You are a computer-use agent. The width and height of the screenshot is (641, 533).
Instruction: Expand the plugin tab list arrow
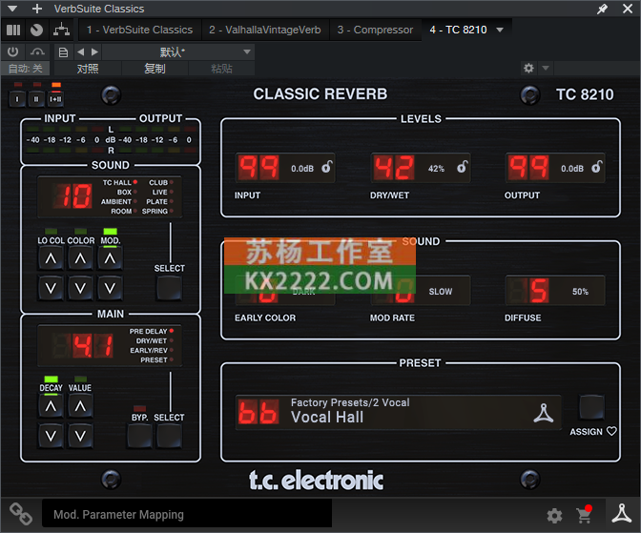tap(500, 30)
